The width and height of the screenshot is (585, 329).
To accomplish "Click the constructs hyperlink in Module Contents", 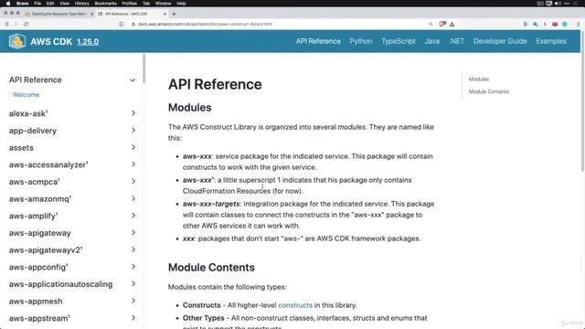I will (x=295, y=305).
